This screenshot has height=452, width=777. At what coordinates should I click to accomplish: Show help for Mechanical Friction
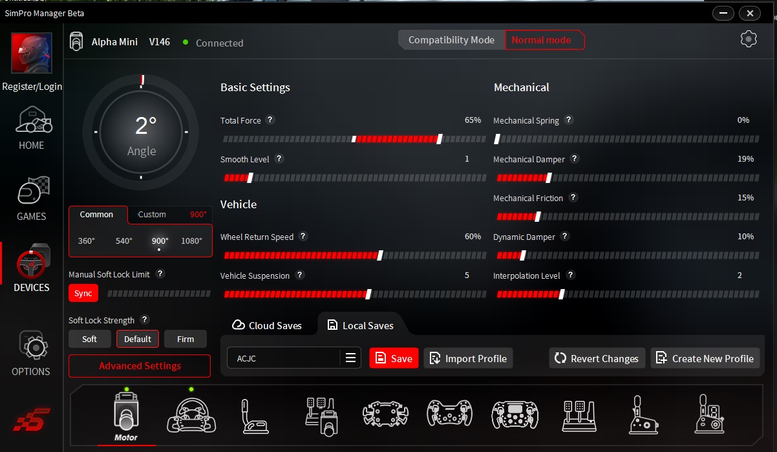(573, 197)
